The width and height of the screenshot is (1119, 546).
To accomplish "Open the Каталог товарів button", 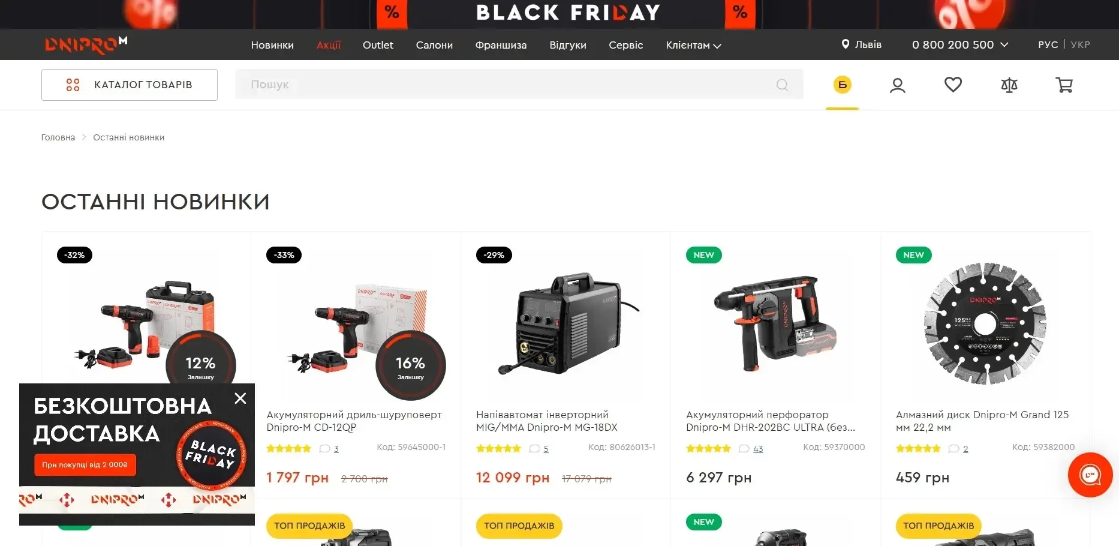I will (x=130, y=85).
